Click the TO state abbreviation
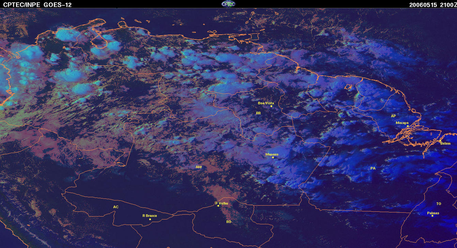This screenshot has height=248, width=457. pos(439,203)
